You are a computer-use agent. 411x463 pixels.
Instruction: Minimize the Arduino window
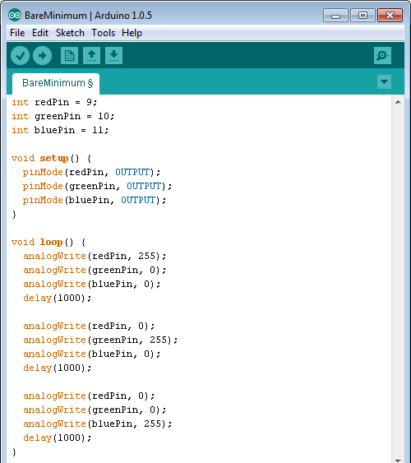(335, 16)
